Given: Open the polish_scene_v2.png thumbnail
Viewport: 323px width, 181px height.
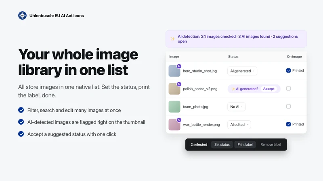Looking at the screenshot, I should point(174,89).
